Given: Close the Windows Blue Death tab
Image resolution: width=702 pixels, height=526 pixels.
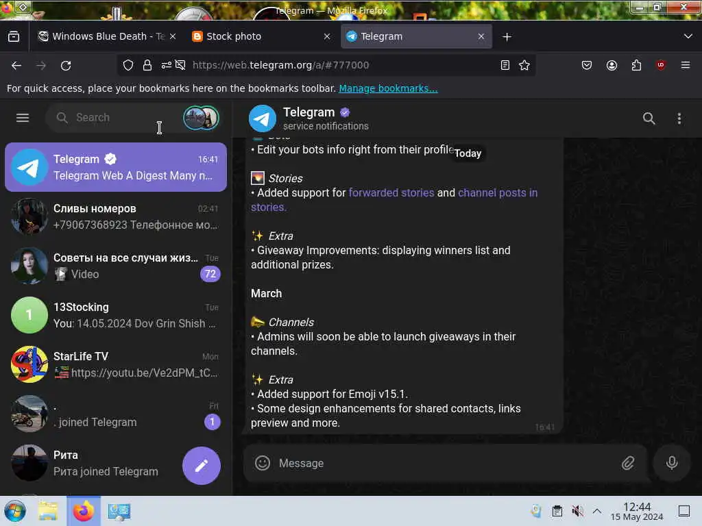Looking at the screenshot, I should point(173,36).
